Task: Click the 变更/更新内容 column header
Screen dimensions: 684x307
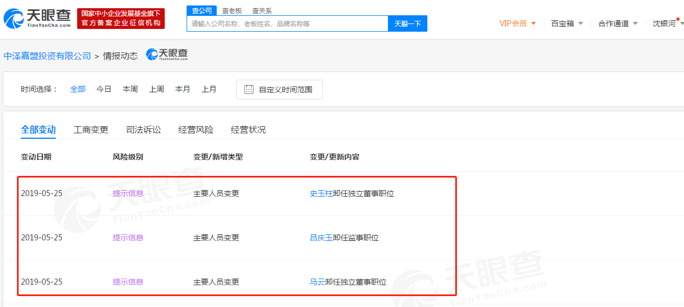Action: [x=334, y=157]
